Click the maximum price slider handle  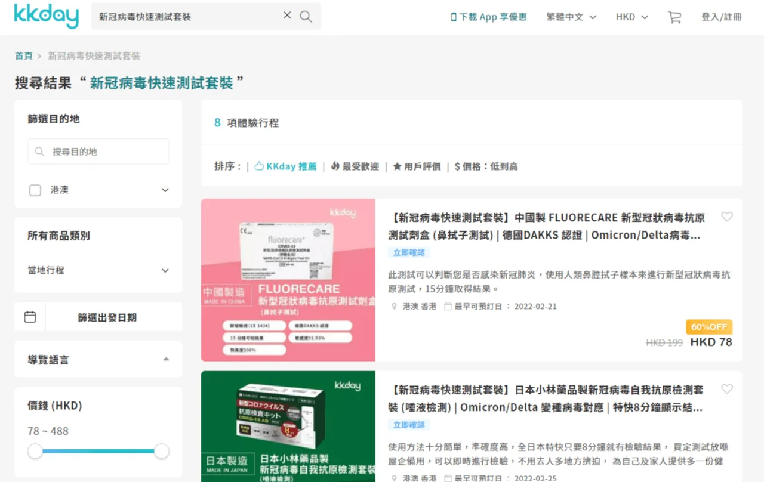click(x=162, y=451)
